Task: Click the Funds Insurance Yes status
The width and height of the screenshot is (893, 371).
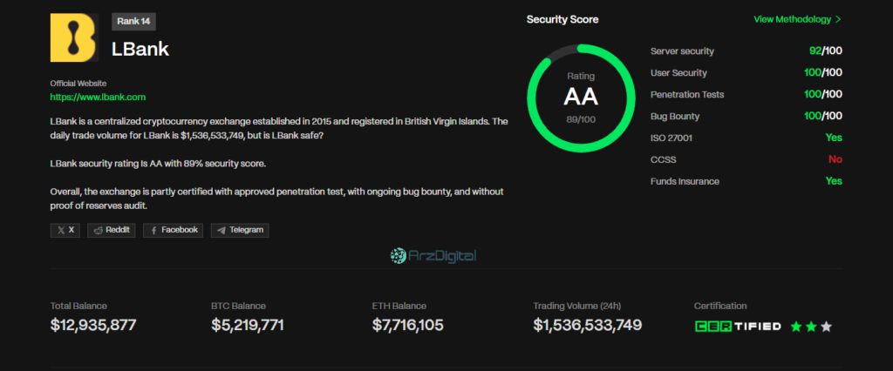Action: click(x=834, y=181)
